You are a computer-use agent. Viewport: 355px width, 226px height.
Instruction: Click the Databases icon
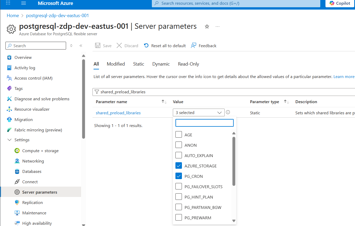tap(17, 172)
